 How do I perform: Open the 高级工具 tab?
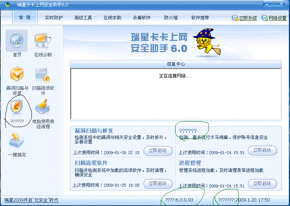(x=83, y=18)
